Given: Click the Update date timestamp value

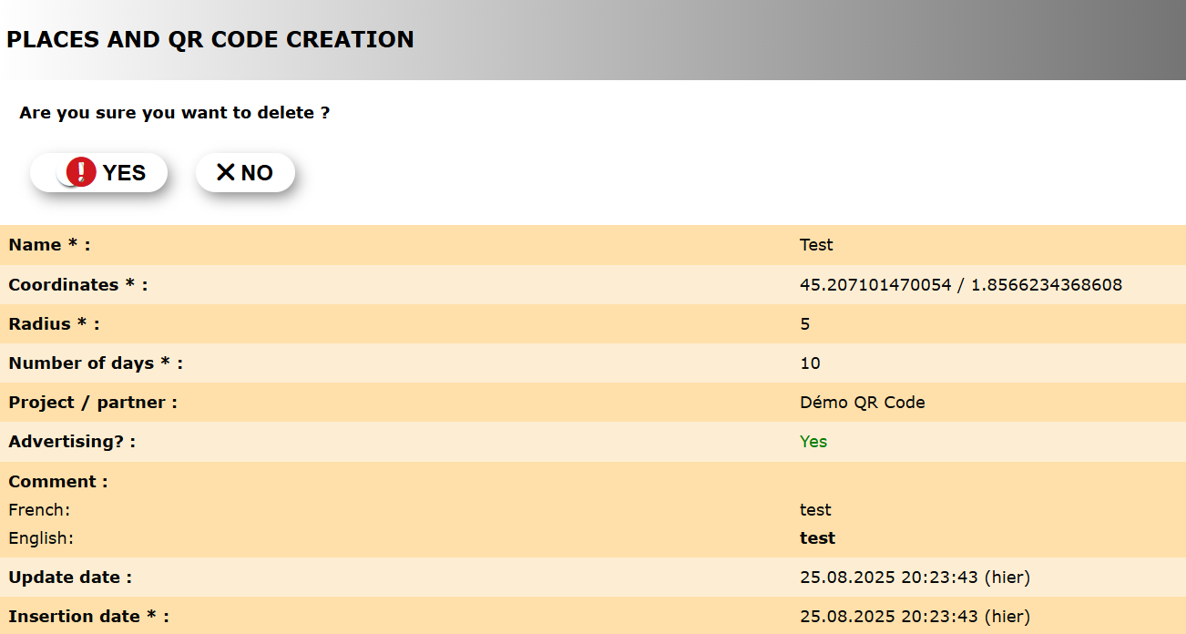Looking at the screenshot, I should pos(915,578).
